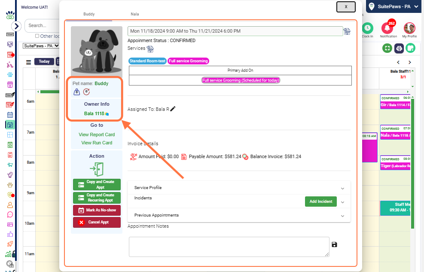The width and height of the screenshot is (424, 272).
Task: Open the Nala / Bala 1118 calendar appointment
Action: click(395, 132)
